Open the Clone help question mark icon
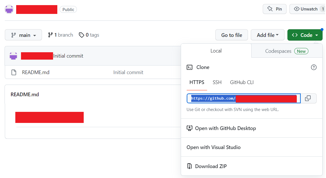 314,67
